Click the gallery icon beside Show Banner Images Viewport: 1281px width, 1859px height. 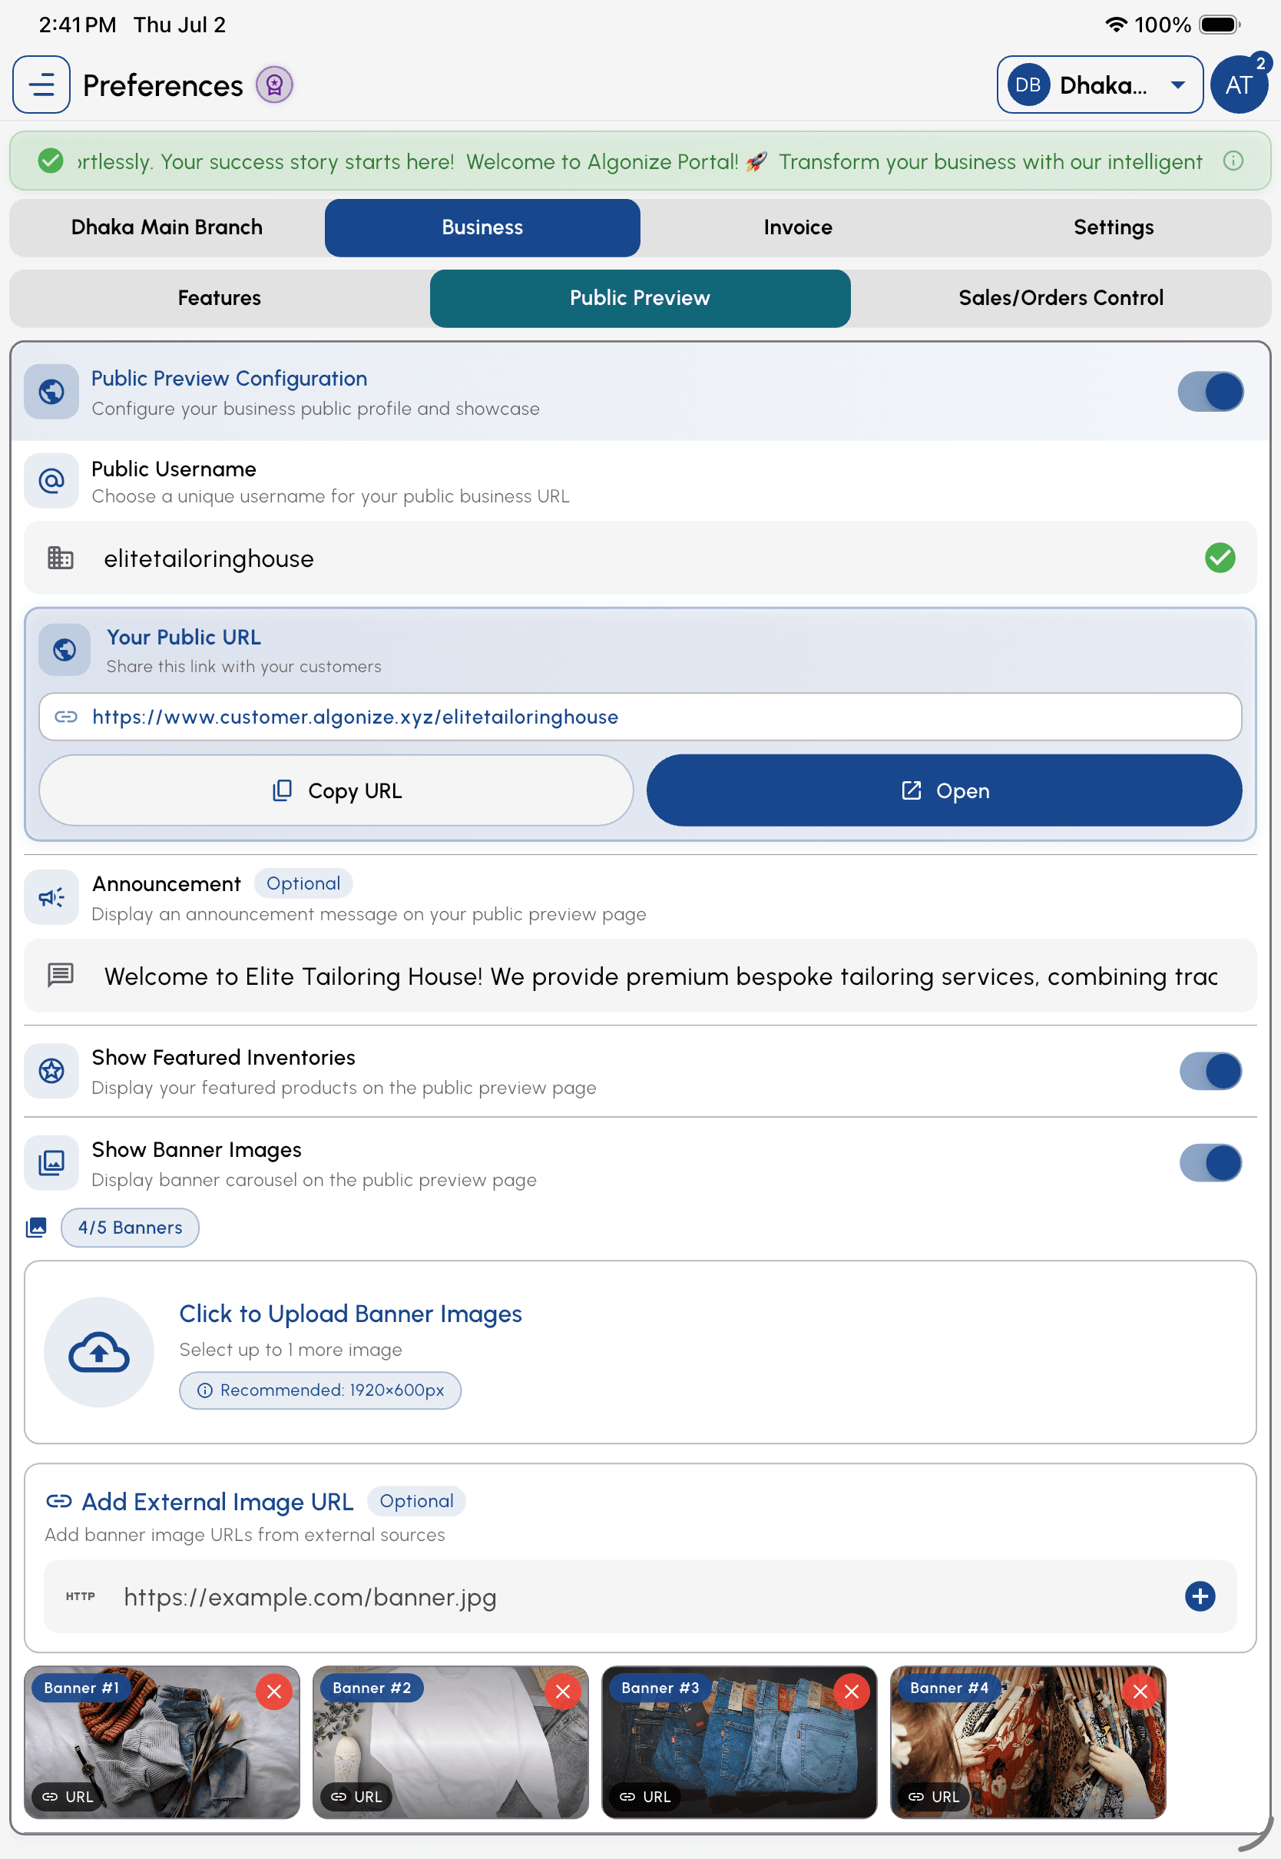pos(51,1162)
